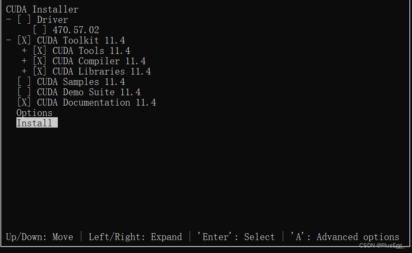The width and height of the screenshot is (412, 253).
Task: Expand the CUDA Tools 11.4 entry
Action: pos(24,50)
